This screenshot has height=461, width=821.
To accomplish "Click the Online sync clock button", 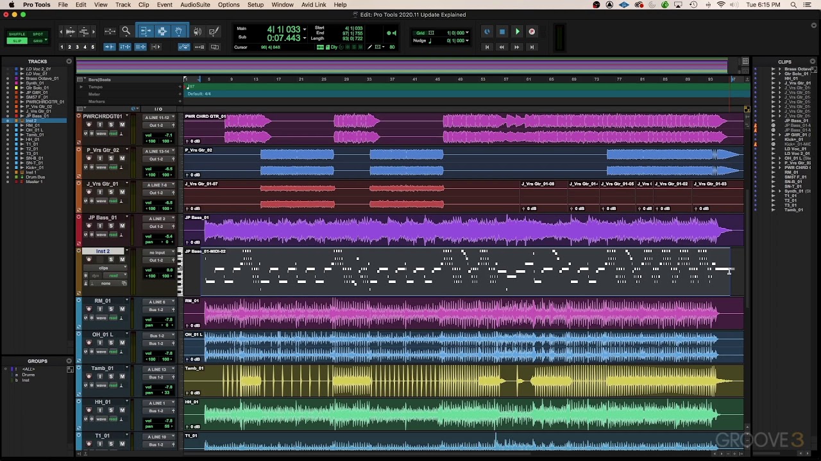I will 487,31.
